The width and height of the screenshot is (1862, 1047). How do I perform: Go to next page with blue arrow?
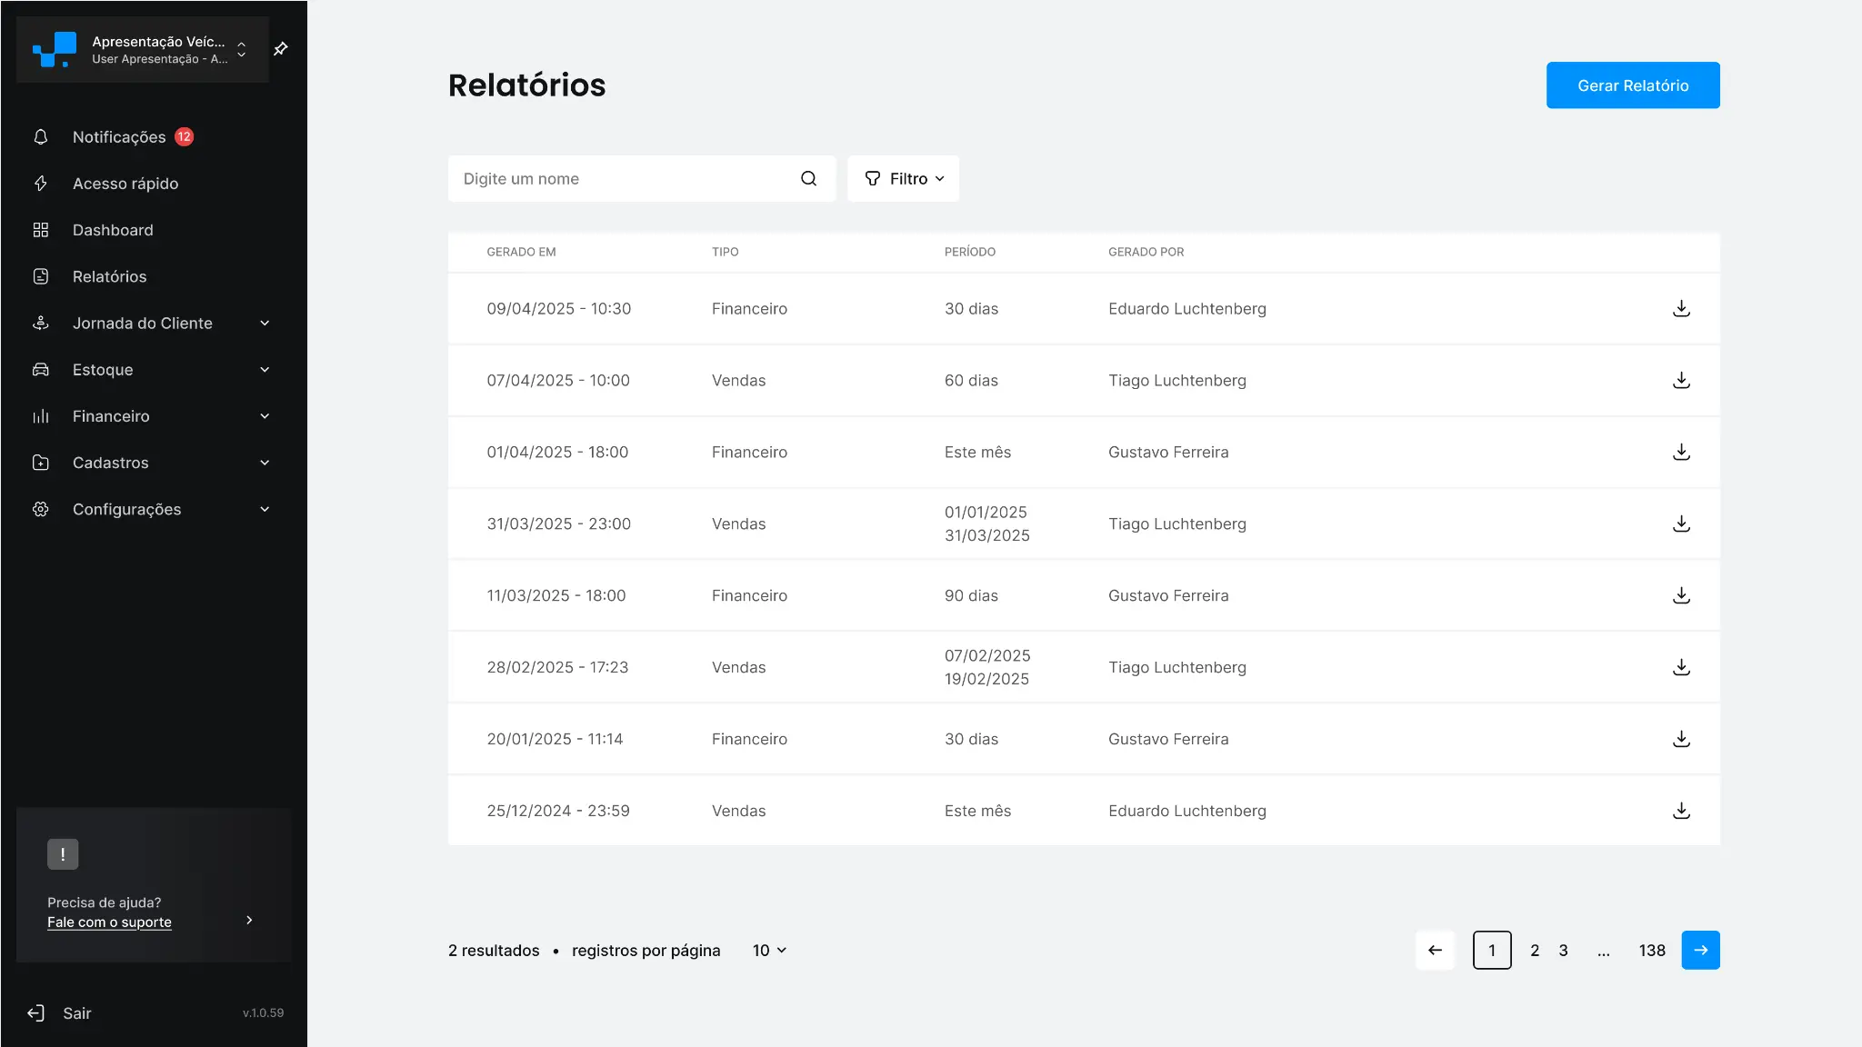pyautogui.click(x=1700, y=951)
